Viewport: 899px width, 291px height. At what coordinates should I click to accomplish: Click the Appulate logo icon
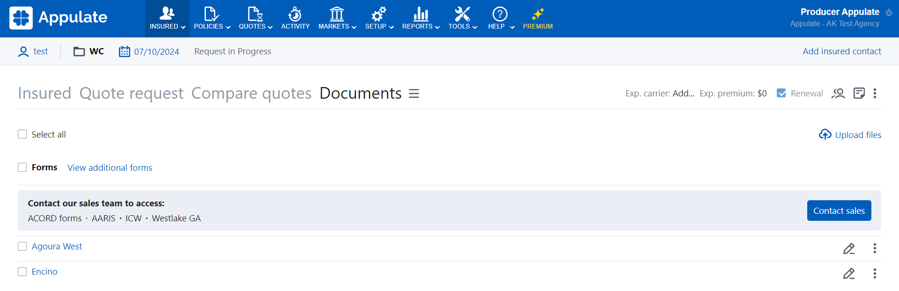pos(21,18)
